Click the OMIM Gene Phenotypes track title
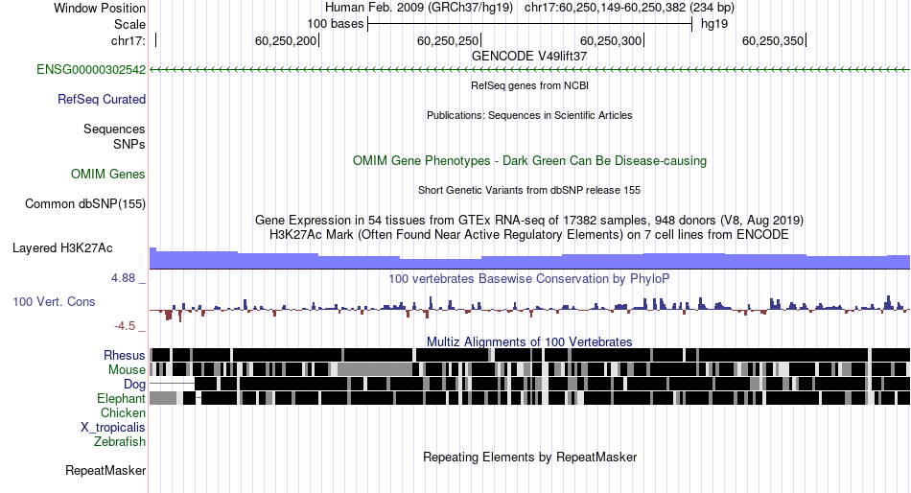 tap(529, 160)
